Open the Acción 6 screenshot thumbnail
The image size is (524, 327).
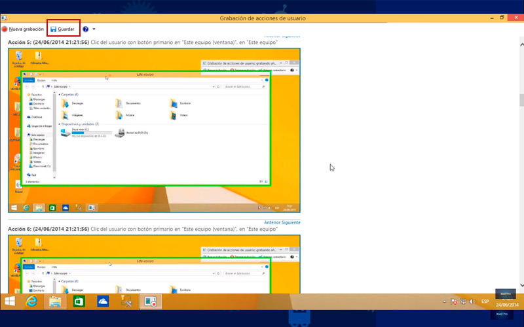[x=154, y=264]
